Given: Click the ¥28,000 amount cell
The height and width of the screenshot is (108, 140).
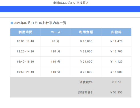Looking at the screenshot, I should (86, 51).
